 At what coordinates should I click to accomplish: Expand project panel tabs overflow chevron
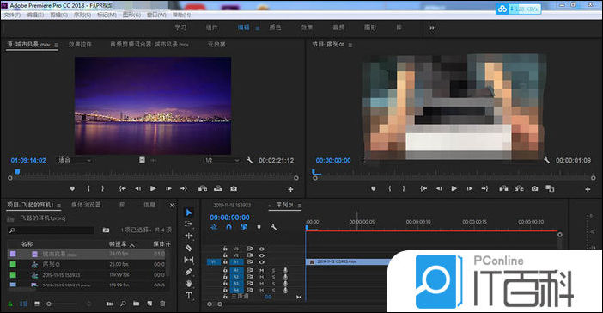coord(173,206)
